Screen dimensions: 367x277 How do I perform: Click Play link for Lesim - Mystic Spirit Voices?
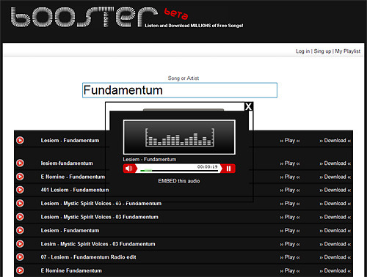tap(290, 244)
